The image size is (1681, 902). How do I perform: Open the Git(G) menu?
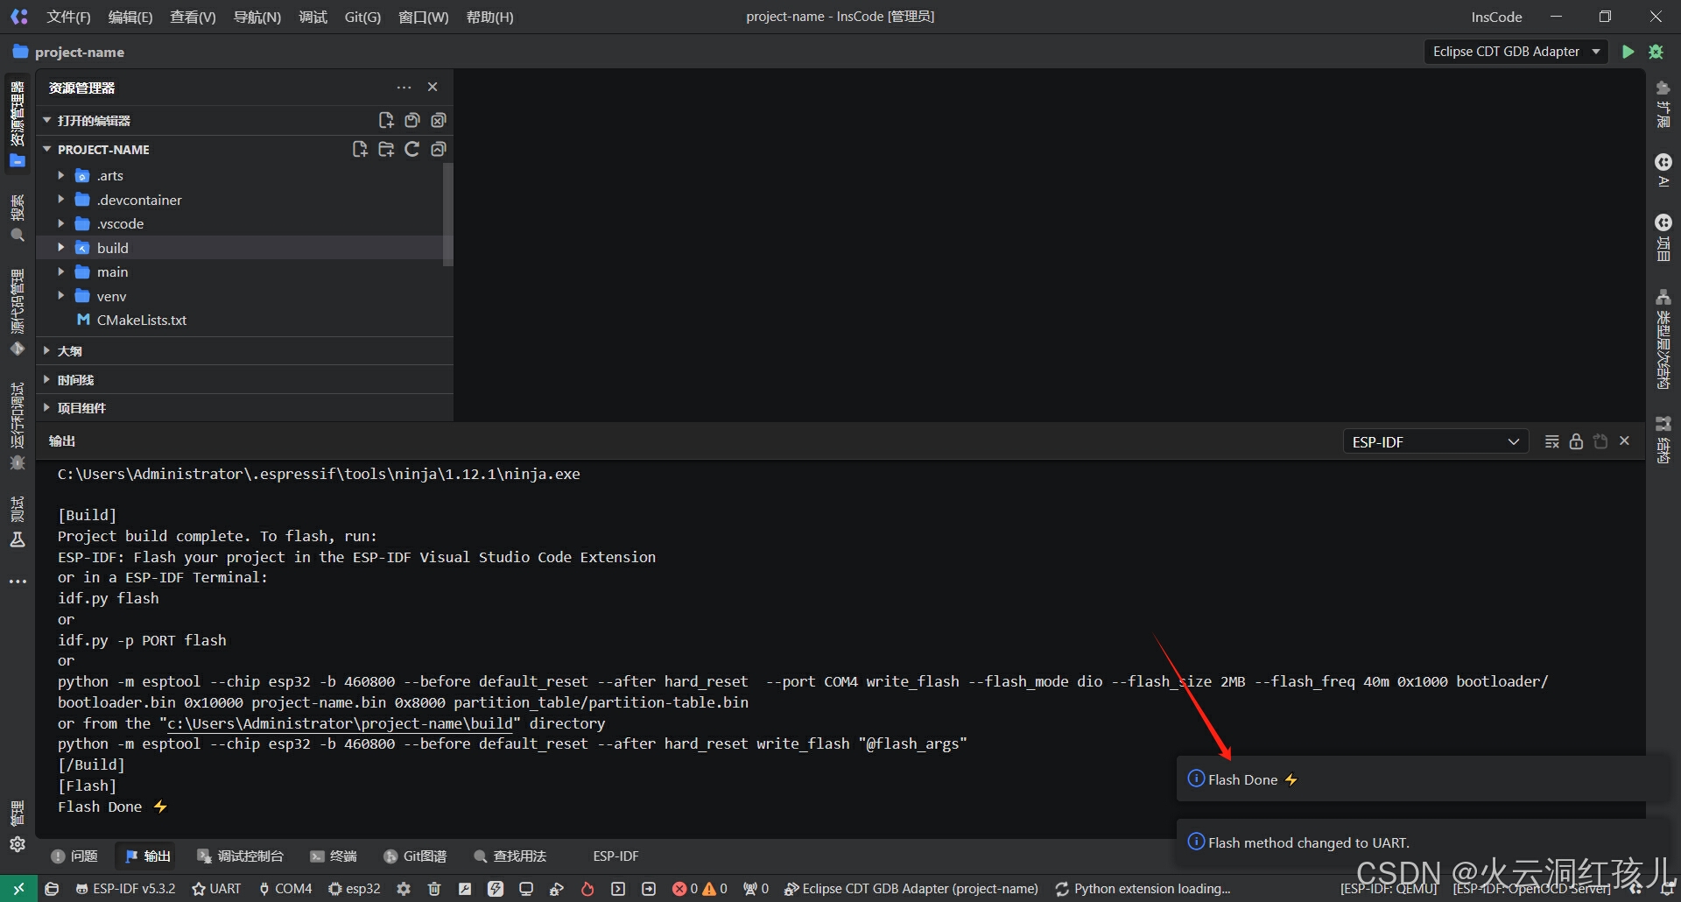tap(362, 17)
